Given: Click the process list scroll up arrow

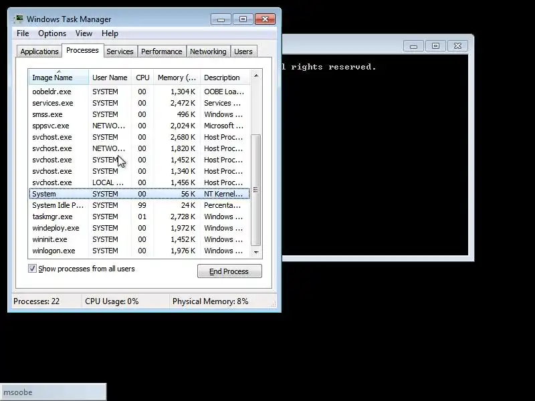Looking at the screenshot, I should (x=256, y=76).
